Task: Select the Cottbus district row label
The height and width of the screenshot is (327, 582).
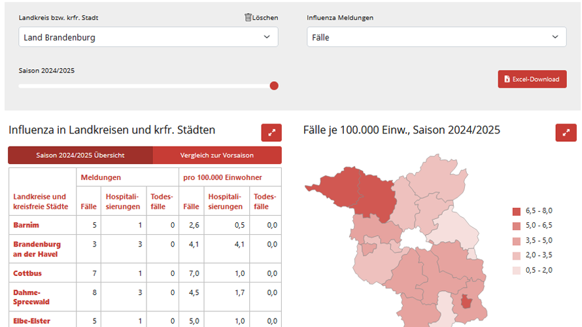Action: (x=27, y=273)
